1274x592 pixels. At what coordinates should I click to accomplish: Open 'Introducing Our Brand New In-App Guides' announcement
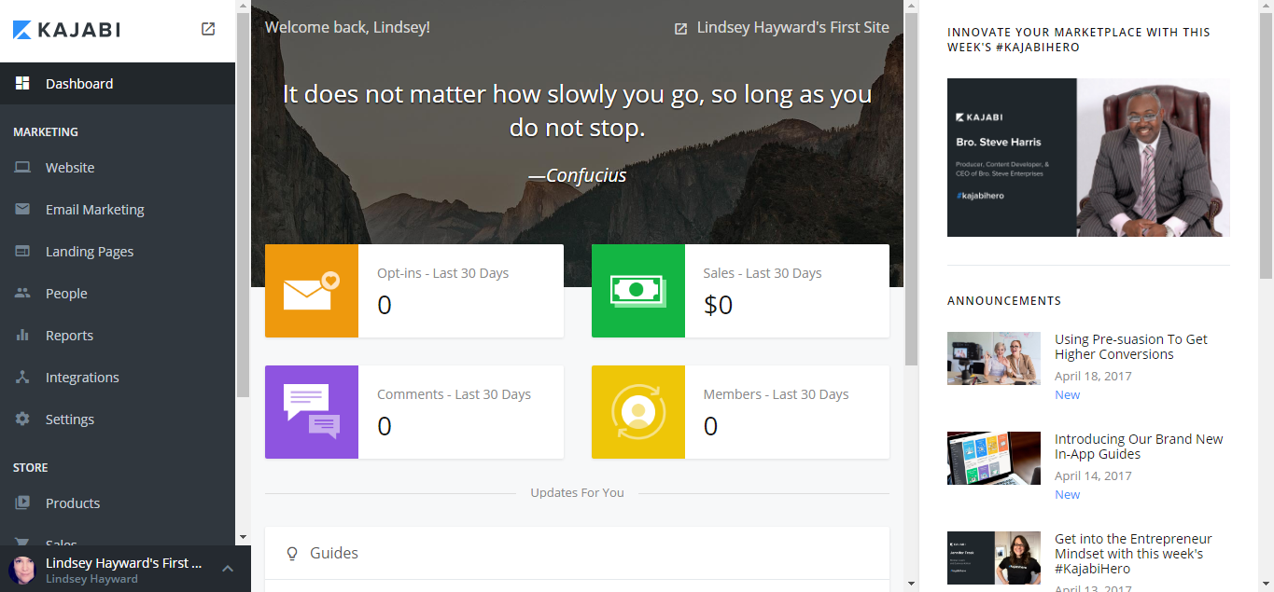[x=1139, y=447]
